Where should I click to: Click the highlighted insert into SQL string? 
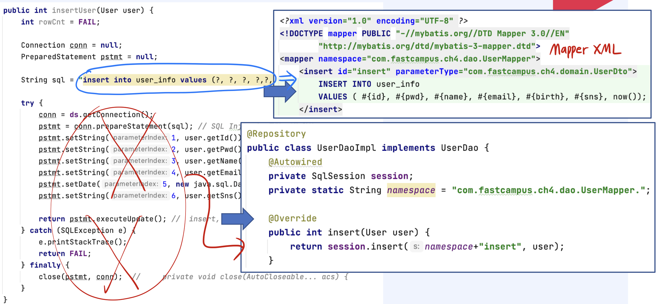point(176,80)
